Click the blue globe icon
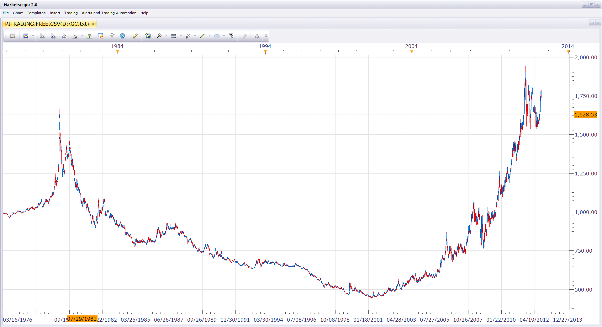Viewport: 602px width, 327px height. coord(123,36)
